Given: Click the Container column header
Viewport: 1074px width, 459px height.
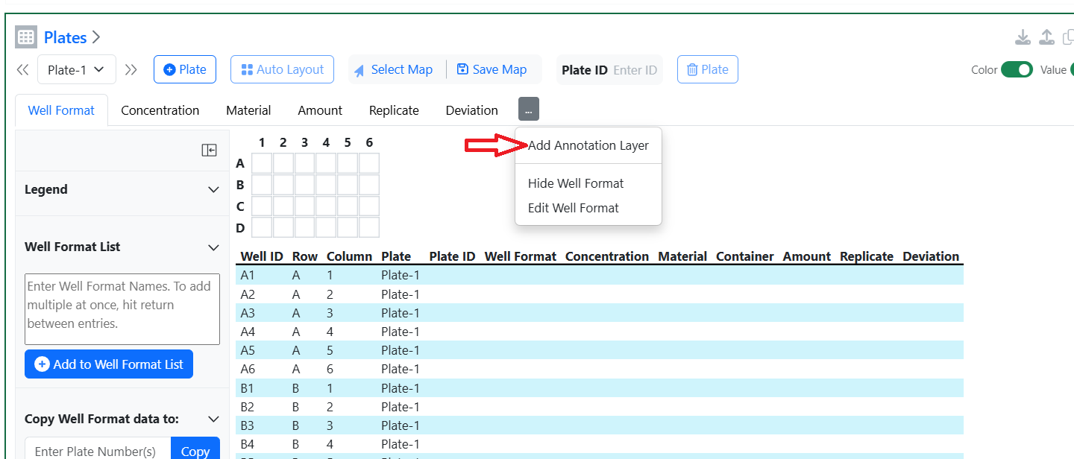Looking at the screenshot, I should (745, 256).
